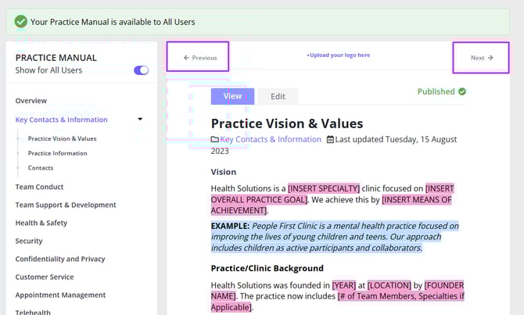Click the green checkmark in the banner

pyautogui.click(x=21, y=21)
